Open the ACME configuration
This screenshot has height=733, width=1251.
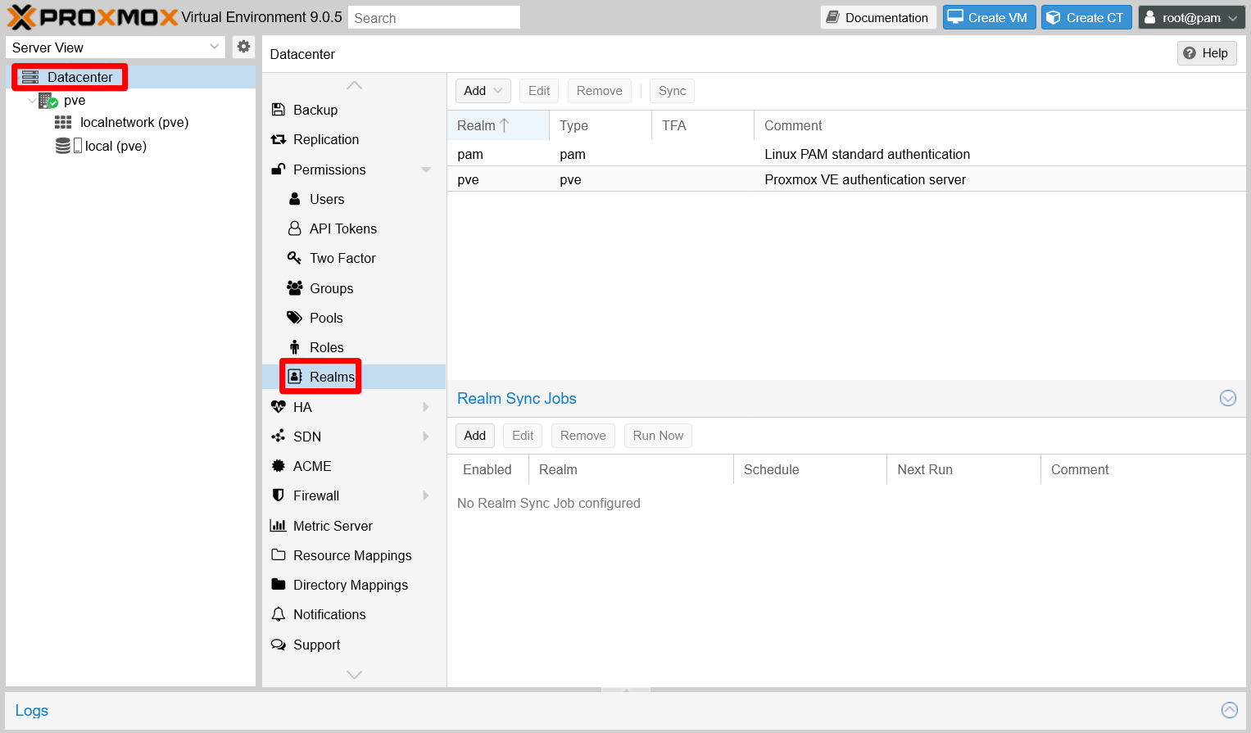(310, 466)
